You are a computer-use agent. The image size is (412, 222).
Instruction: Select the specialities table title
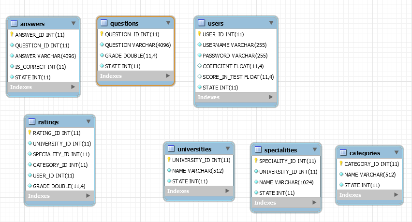point(280,150)
